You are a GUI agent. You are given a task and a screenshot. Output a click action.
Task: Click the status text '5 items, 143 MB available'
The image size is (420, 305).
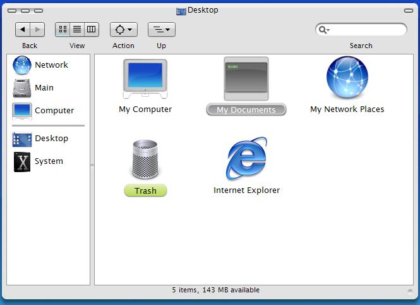click(215, 290)
